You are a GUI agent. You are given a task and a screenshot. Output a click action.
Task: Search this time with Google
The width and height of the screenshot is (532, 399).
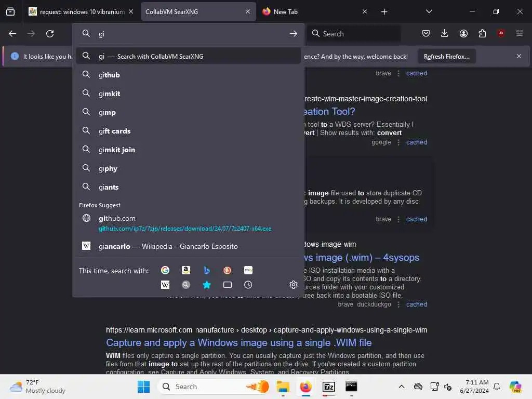[x=165, y=270]
